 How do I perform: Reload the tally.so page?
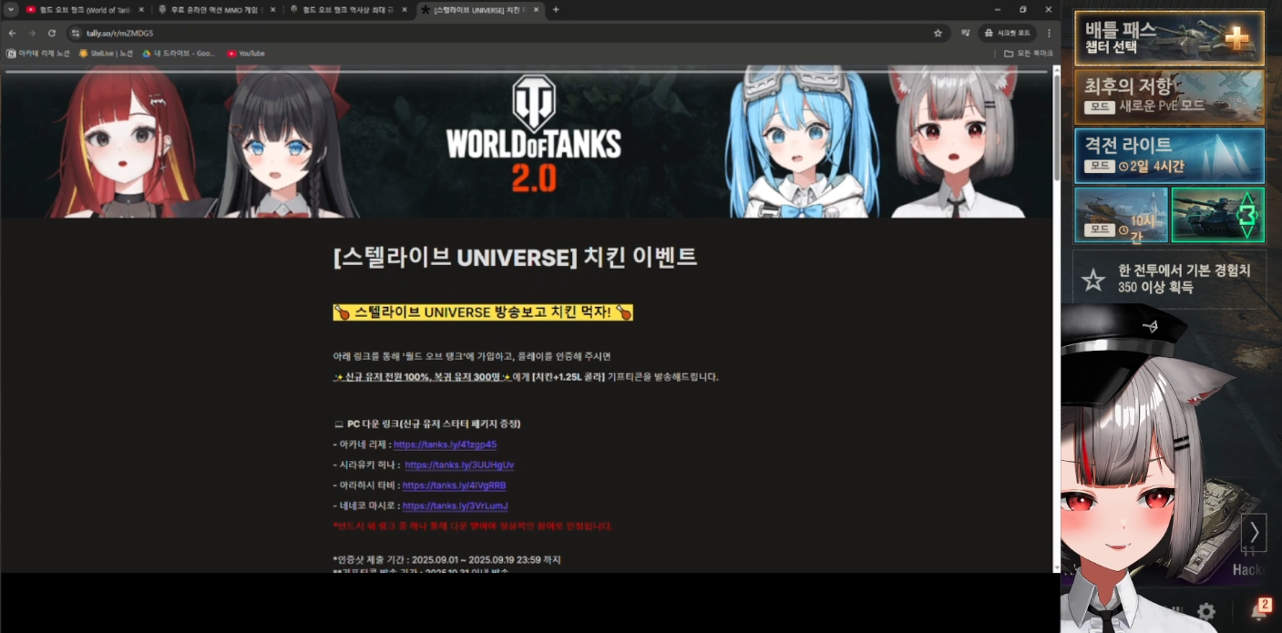click(x=52, y=33)
